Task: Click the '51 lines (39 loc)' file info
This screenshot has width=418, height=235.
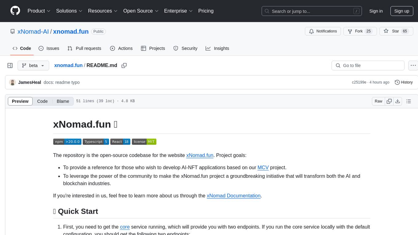Action: click(96, 101)
